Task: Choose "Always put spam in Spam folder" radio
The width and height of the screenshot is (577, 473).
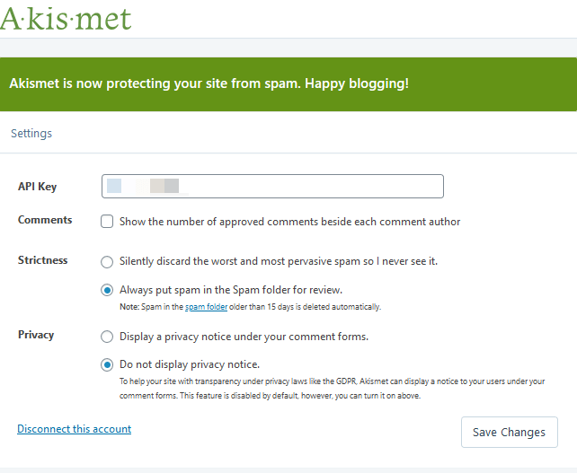Action: coord(107,290)
